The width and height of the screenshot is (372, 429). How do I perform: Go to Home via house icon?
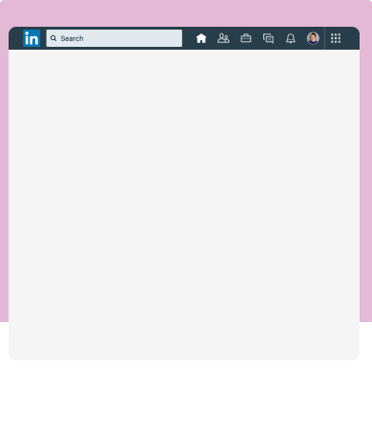click(x=201, y=38)
